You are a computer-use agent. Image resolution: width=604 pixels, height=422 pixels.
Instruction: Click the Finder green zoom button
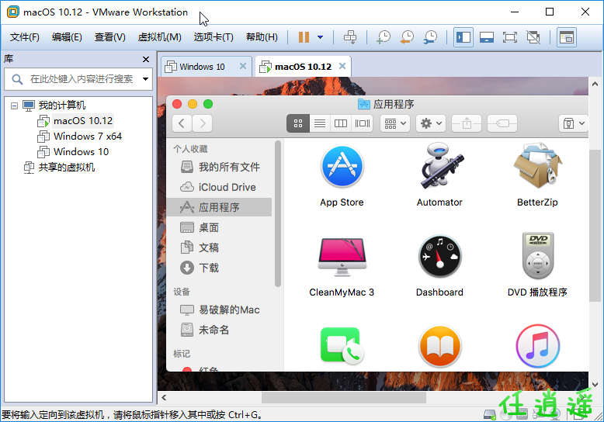click(208, 104)
